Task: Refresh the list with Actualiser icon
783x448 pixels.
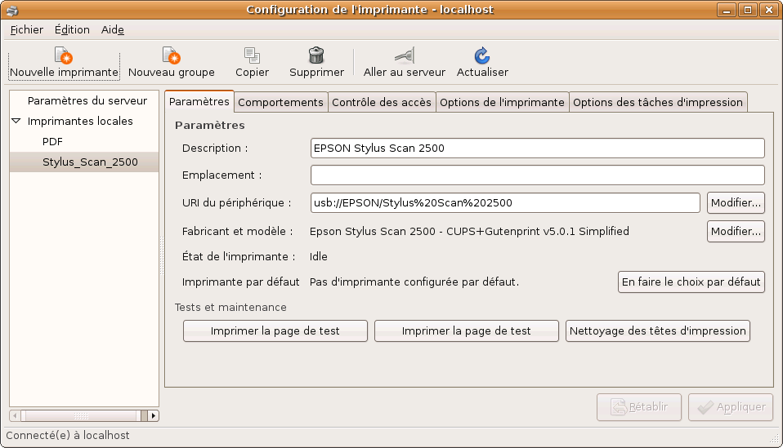Action: coord(482,55)
